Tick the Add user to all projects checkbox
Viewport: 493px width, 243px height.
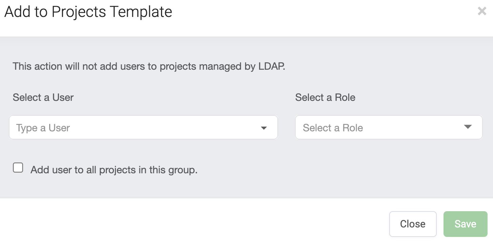[18, 168]
